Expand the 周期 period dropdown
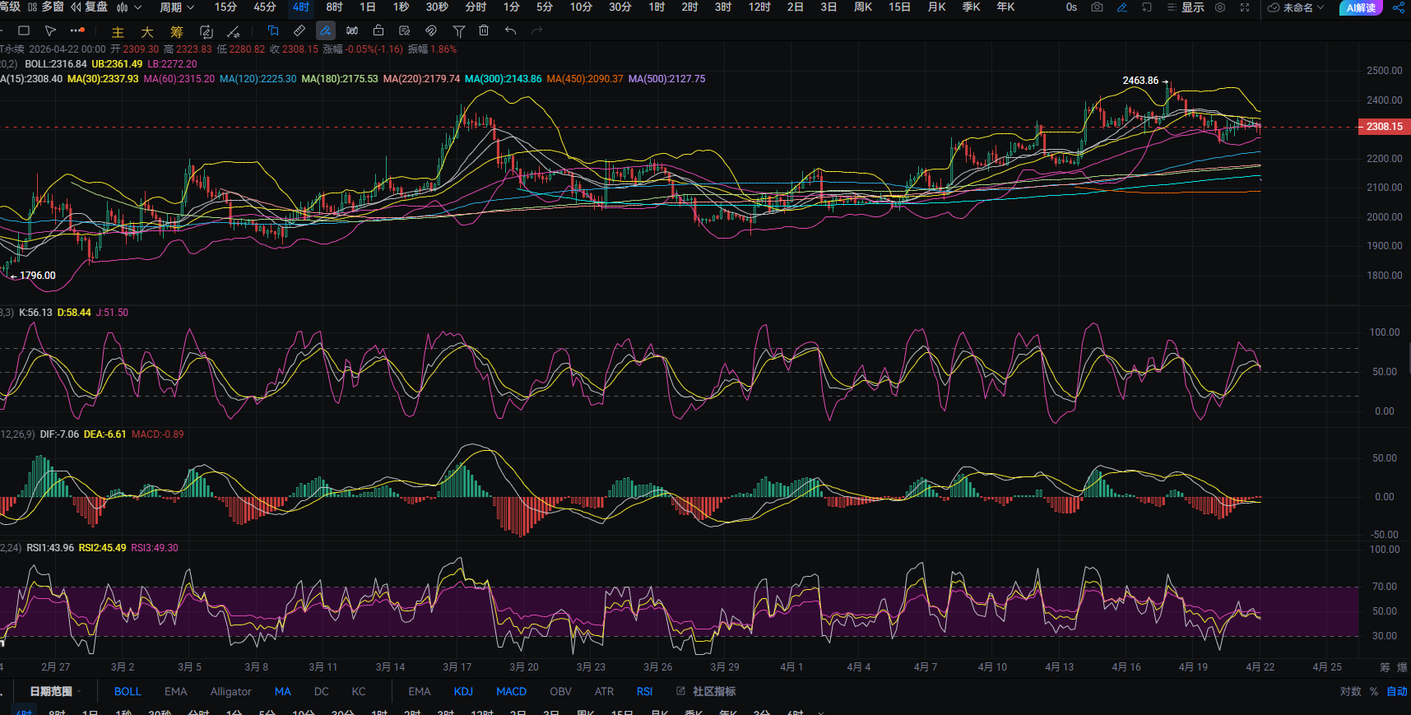 click(x=176, y=7)
